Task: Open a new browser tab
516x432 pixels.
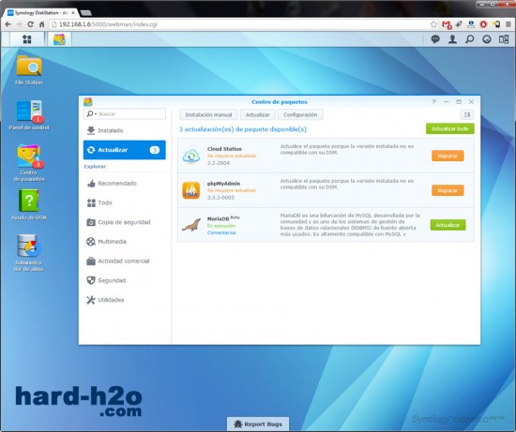Action: pyautogui.click(x=86, y=13)
